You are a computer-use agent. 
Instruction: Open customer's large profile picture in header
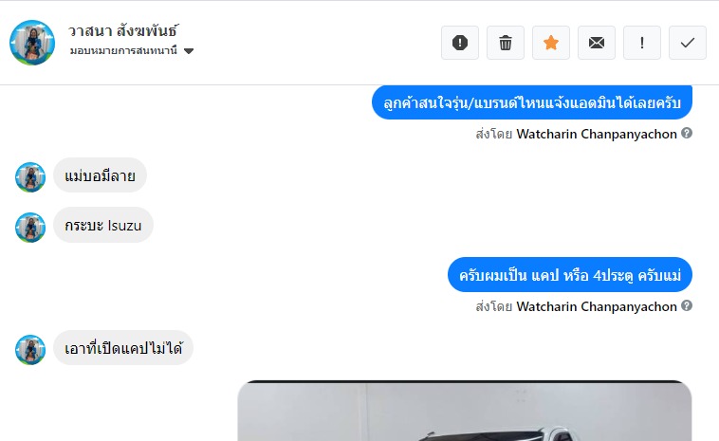[x=32, y=43]
